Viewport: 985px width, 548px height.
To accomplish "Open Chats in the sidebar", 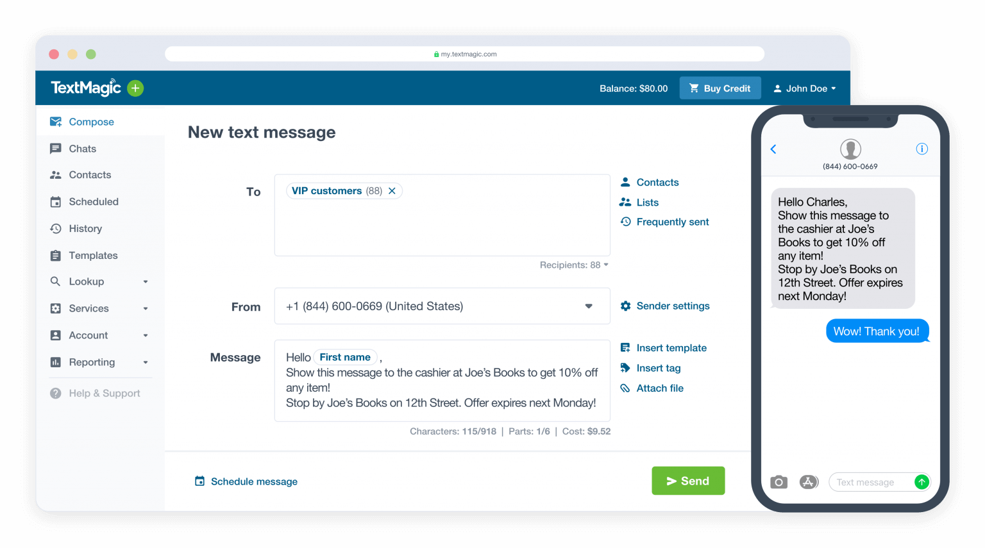I will [x=82, y=149].
